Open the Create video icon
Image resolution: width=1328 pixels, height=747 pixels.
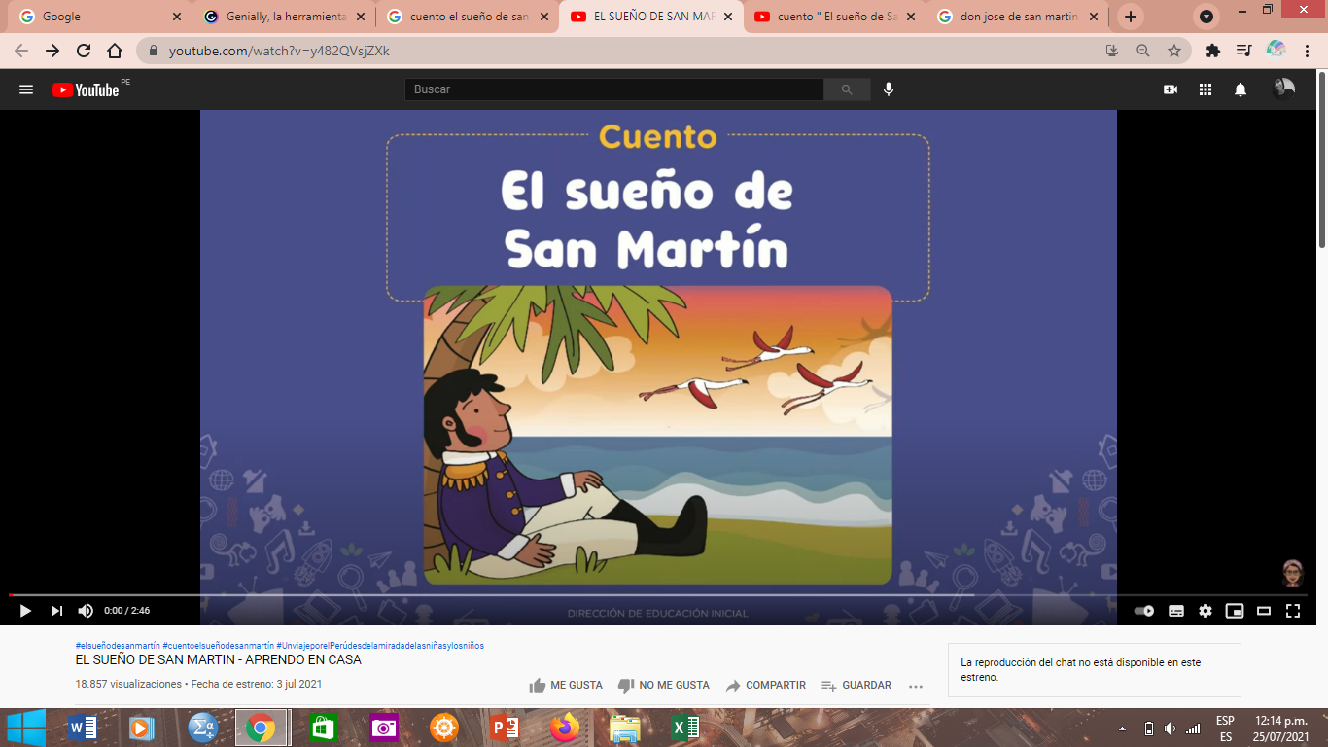pos(1171,89)
